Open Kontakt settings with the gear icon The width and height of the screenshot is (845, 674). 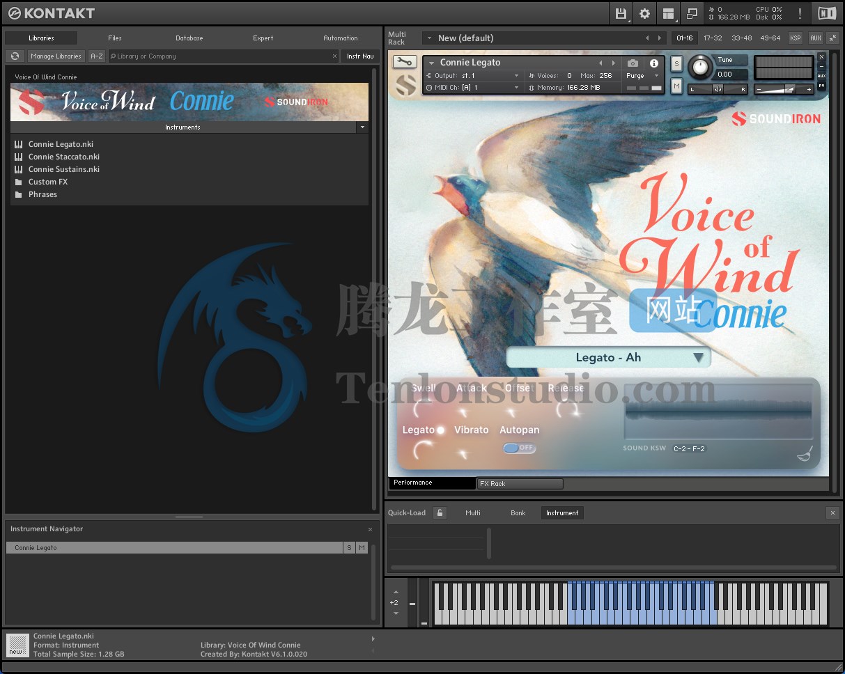coord(644,13)
